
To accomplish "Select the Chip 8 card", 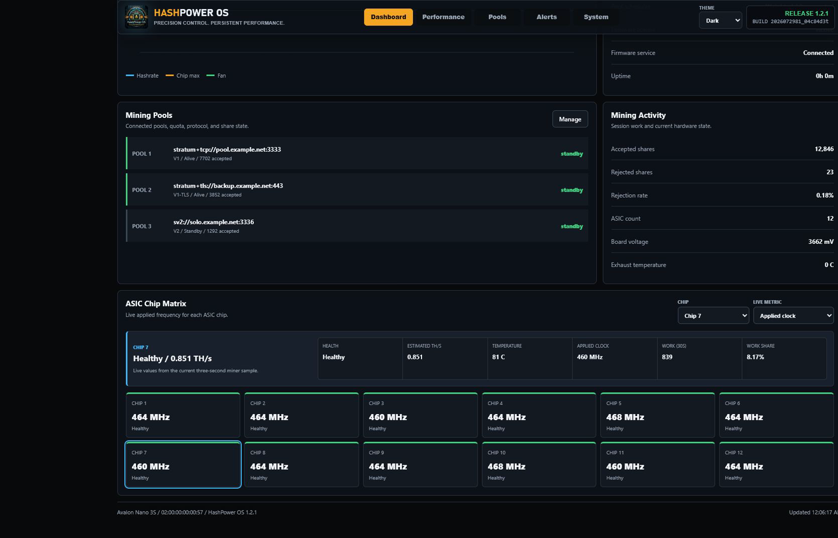I will [302, 464].
